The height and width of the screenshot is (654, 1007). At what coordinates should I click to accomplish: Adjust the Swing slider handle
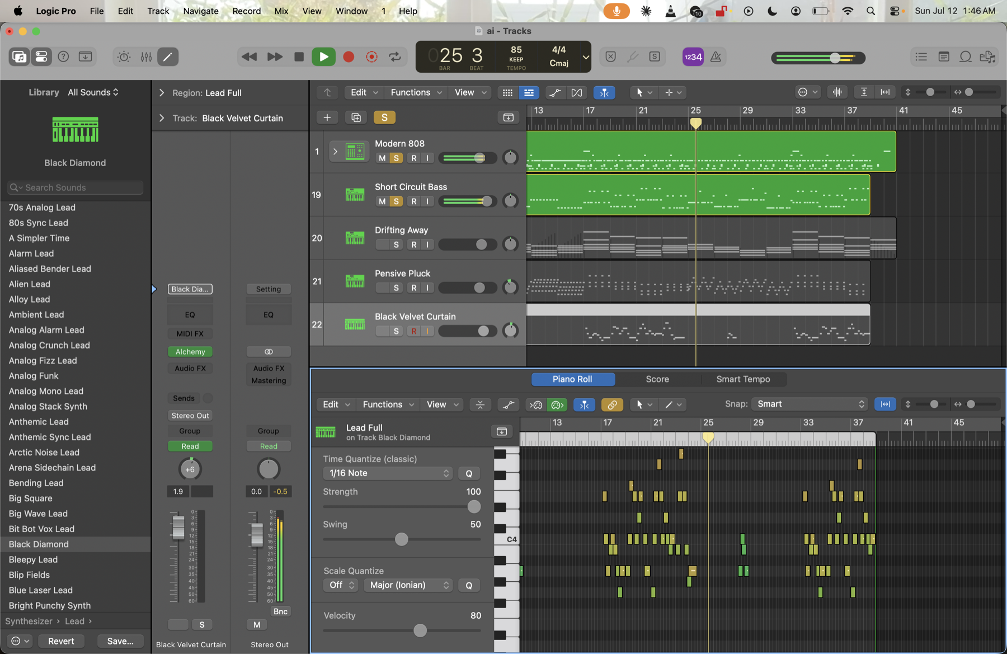pyautogui.click(x=401, y=539)
